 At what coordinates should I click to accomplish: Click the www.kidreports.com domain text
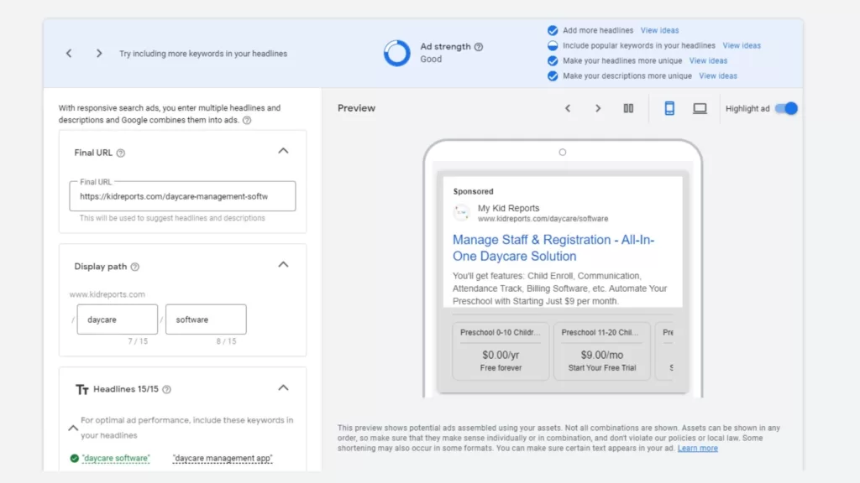coord(107,294)
